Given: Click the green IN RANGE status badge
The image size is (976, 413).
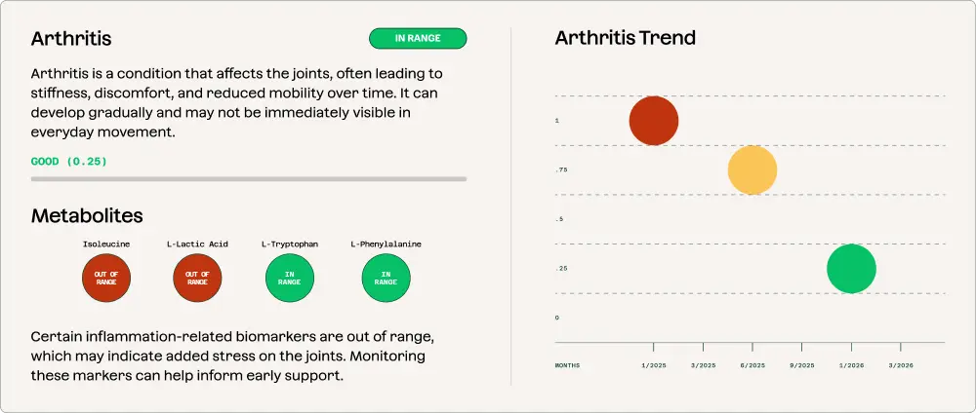Looking at the screenshot, I should [418, 39].
